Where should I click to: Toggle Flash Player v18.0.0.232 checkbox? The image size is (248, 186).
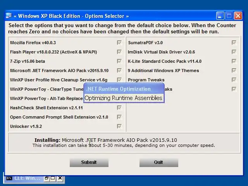coord(119,52)
